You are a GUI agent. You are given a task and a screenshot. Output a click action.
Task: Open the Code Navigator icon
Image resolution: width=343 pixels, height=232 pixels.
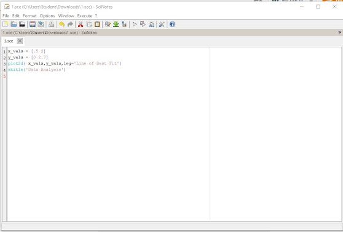pyautogui.click(x=124, y=25)
